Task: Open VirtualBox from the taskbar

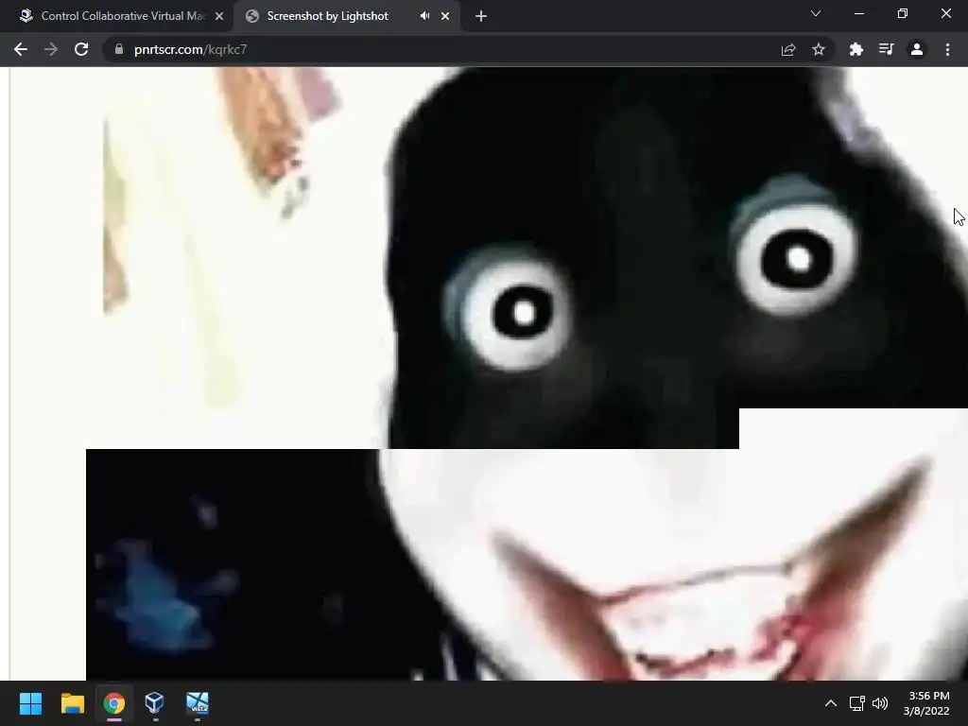Action: tap(155, 703)
